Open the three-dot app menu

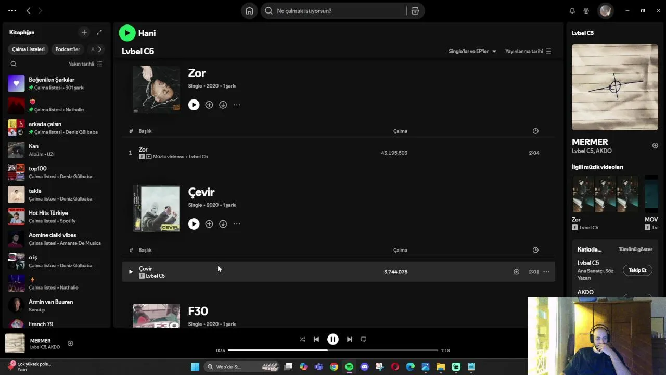point(12,10)
